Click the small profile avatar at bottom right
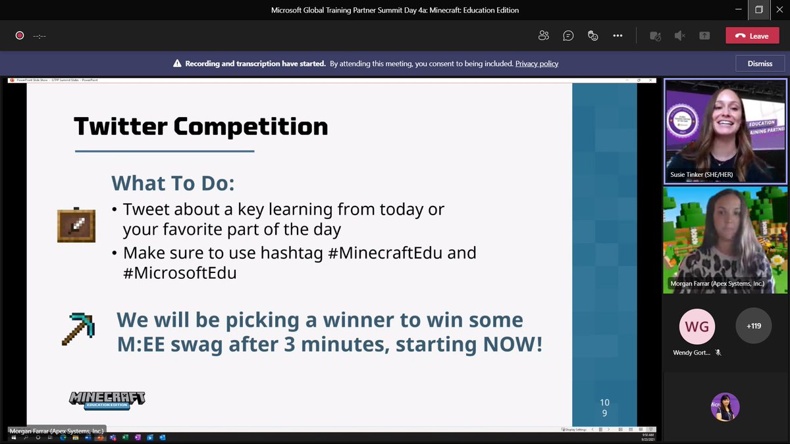This screenshot has width=790, height=444. (x=725, y=407)
